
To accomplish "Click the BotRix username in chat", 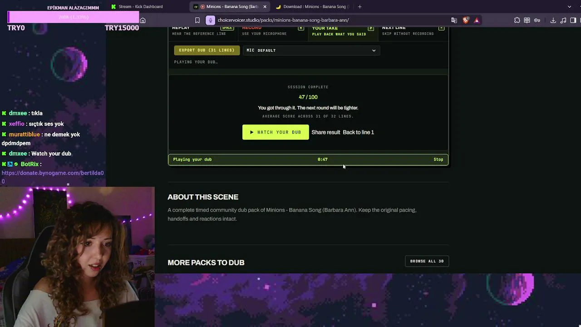I will coord(30,164).
